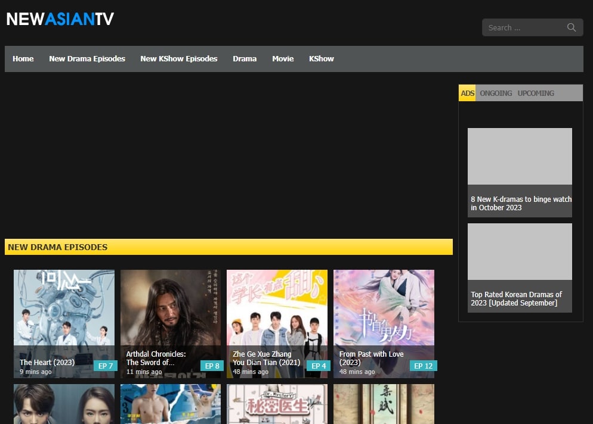Open the KShow menu item
Image resolution: width=593 pixels, height=424 pixels.
[x=321, y=59]
